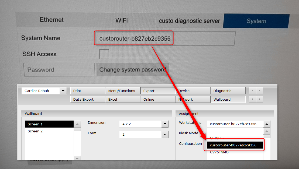Focus the Password input field

(x=59, y=70)
